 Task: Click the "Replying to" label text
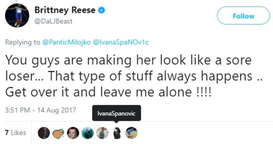pyautogui.click(x=23, y=43)
